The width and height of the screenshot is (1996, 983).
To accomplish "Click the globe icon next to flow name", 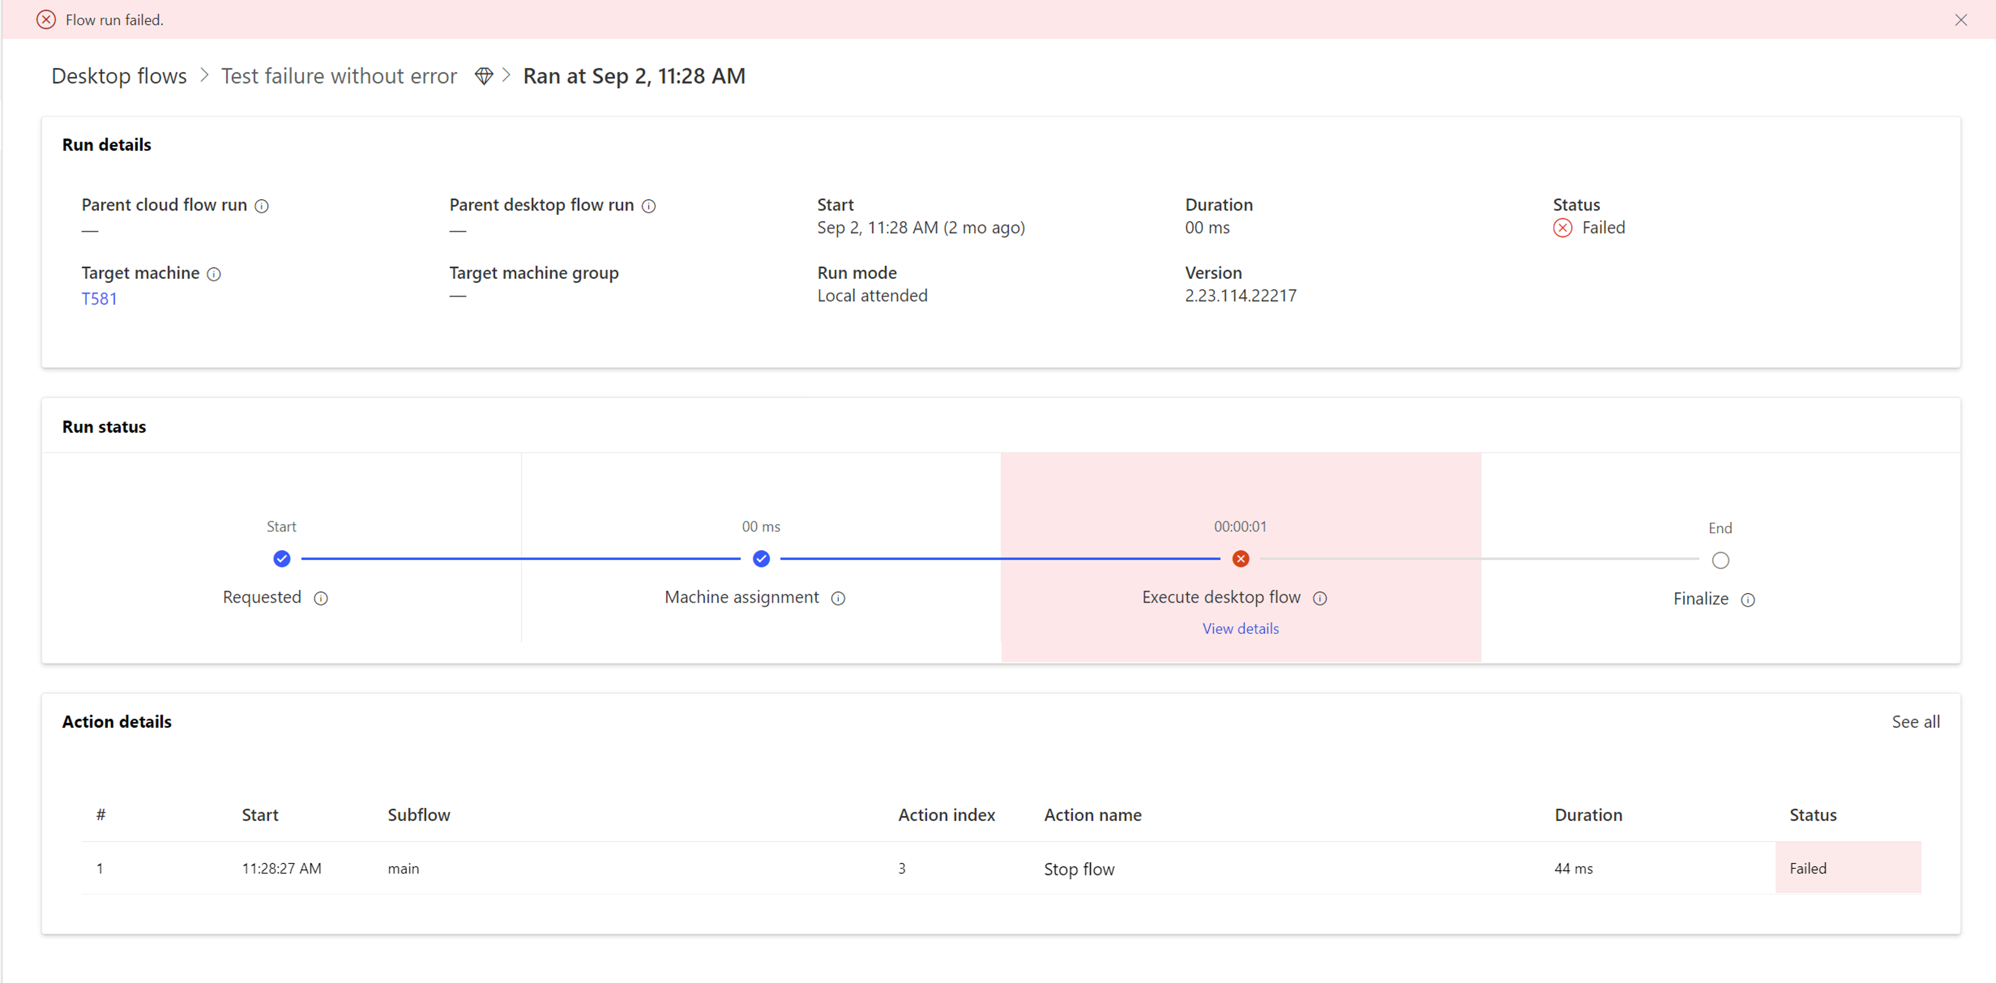I will click(x=484, y=75).
